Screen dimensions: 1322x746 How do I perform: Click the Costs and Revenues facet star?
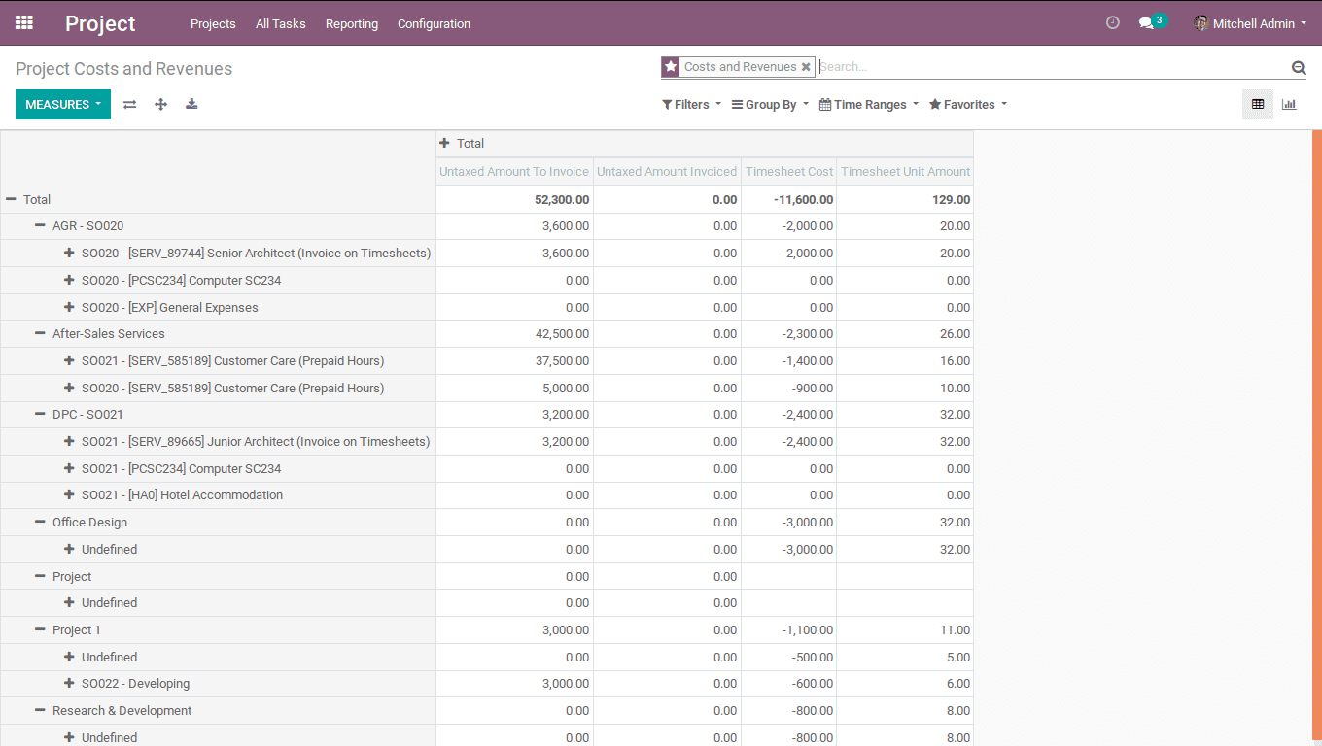(671, 67)
